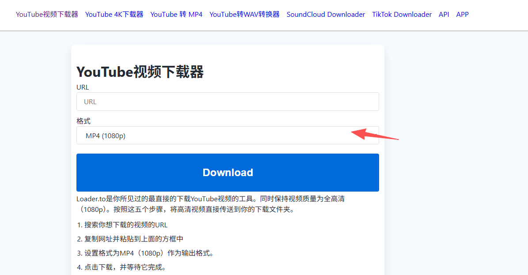Hit Download to fetch the video
The height and width of the screenshot is (275, 528).
coord(228,172)
